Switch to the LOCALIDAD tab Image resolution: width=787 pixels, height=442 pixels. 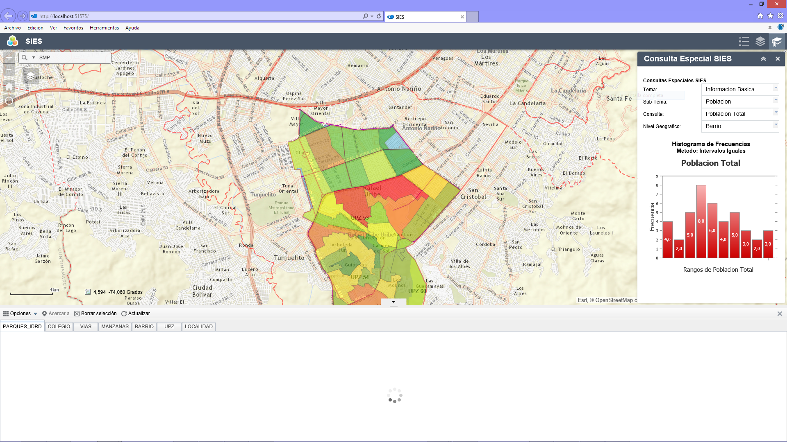click(x=199, y=327)
